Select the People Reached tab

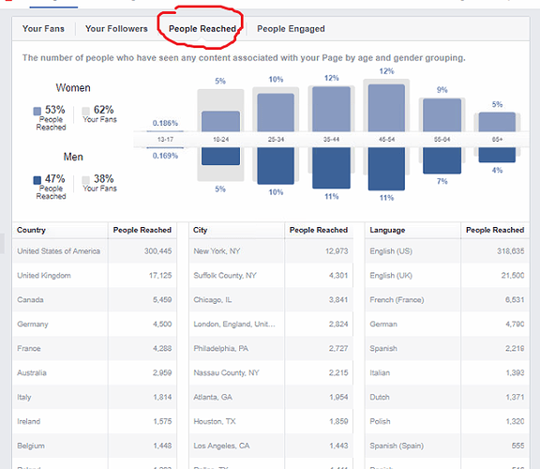tap(202, 28)
